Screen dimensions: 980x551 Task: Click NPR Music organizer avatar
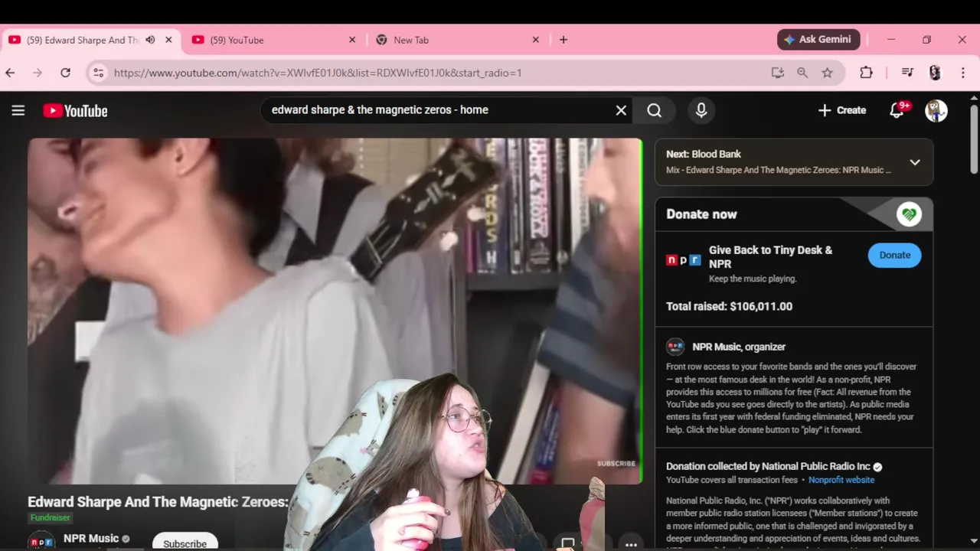675,347
